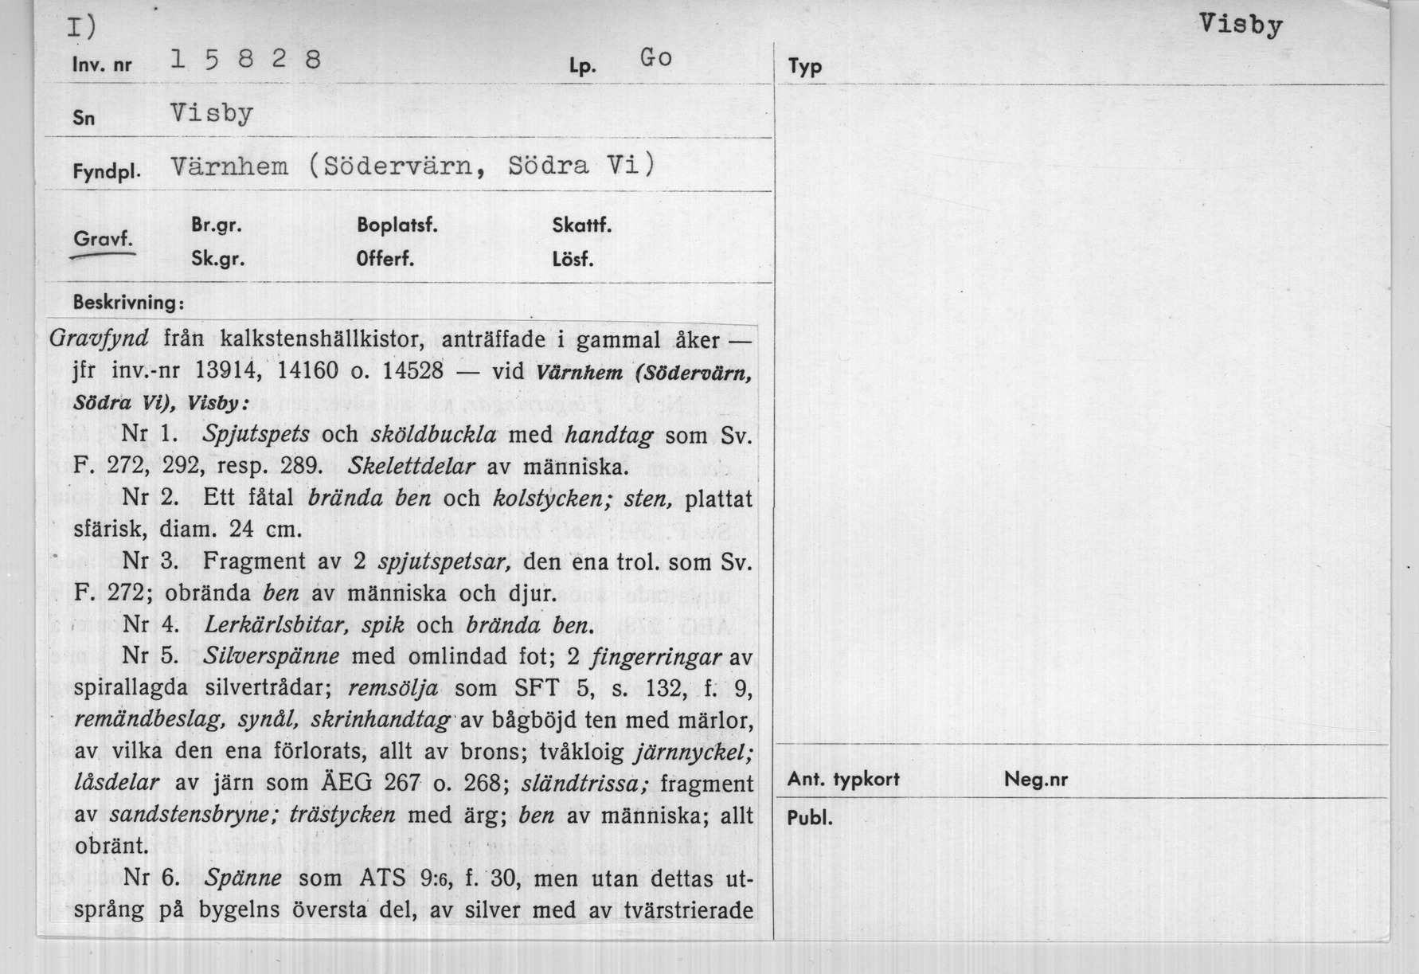Click the Typ heading
This screenshot has width=1419, height=974.
click(805, 67)
